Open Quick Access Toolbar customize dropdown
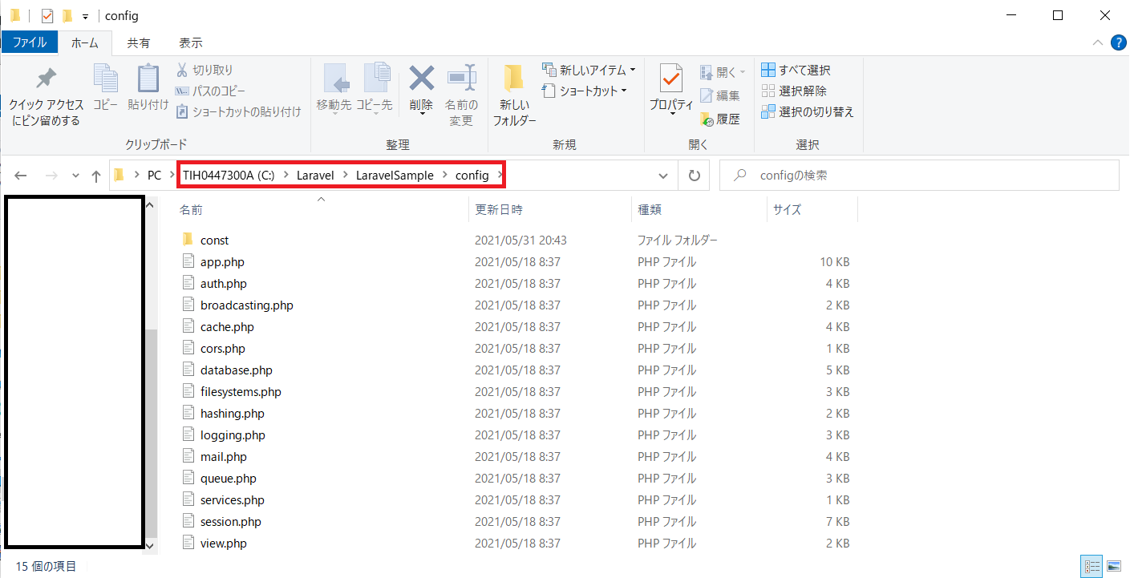 (x=84, y=16)
